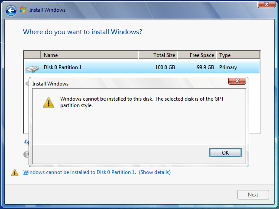Click the hard drive icon for Disk 0

(x=32, y=69)
